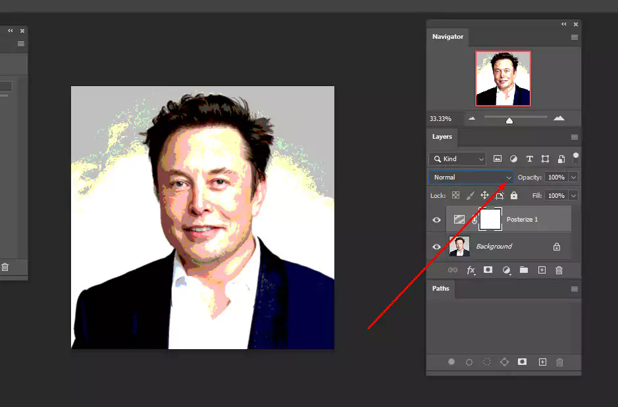Lock layer position with move icon
This screenshot has height=407, width=618.
pyautogui.click(x=484, y=195)
